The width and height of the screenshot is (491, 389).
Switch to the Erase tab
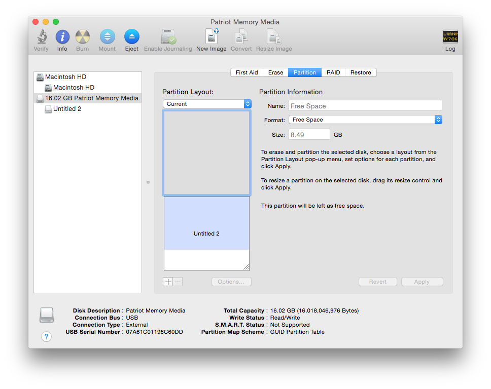pyautogui.click(x=275, y=72)
